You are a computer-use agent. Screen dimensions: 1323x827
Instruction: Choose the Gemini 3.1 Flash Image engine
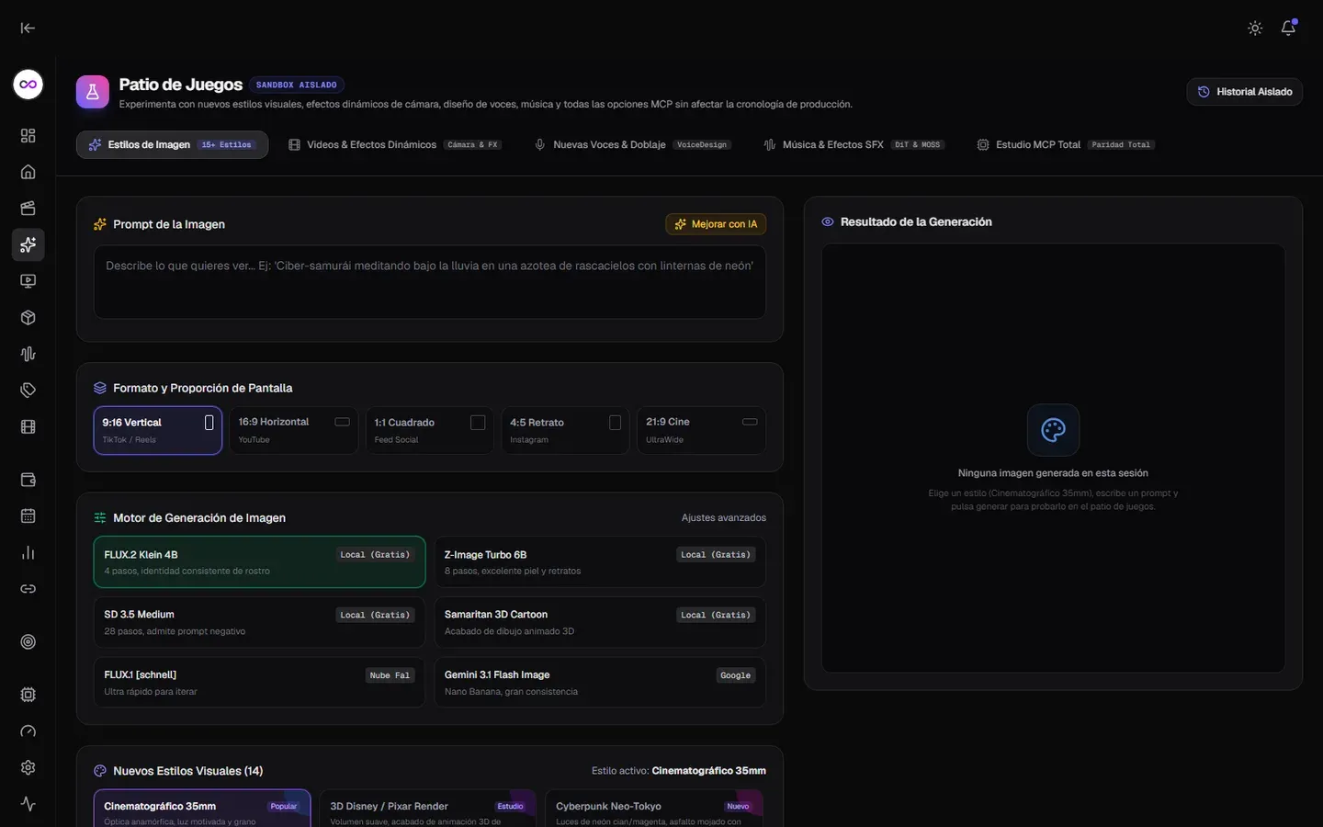coord(600,683)
